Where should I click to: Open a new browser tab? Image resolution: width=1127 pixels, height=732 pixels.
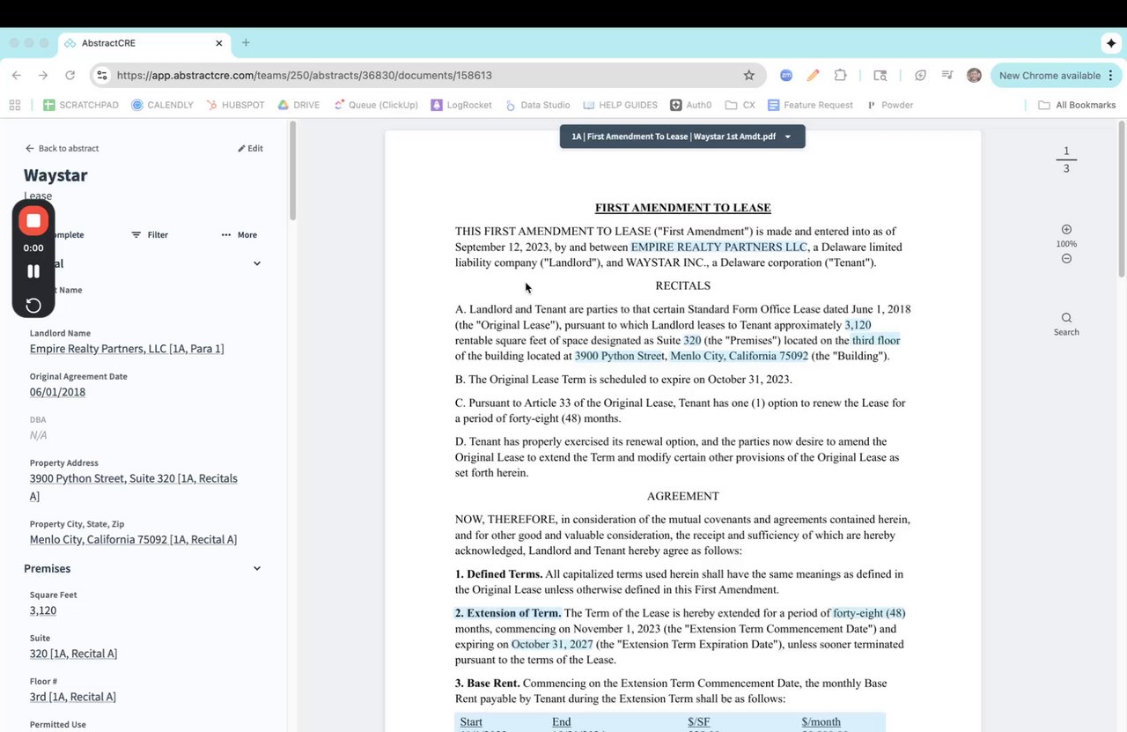click(246, 43)
